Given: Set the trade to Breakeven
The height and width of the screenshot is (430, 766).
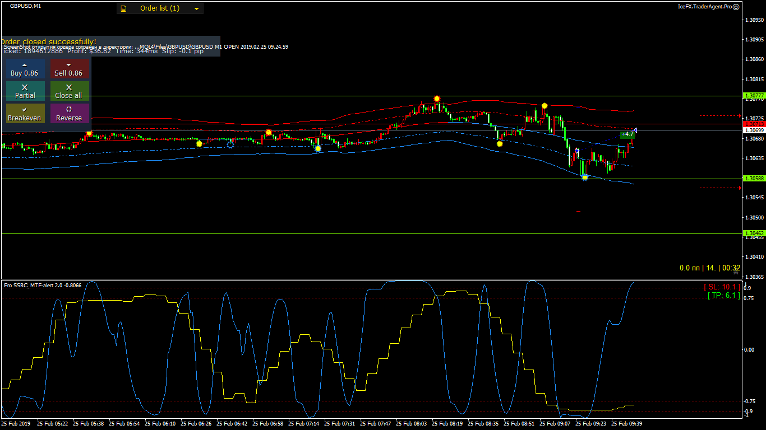Looking at the screenshot, I should click(25, 114).
